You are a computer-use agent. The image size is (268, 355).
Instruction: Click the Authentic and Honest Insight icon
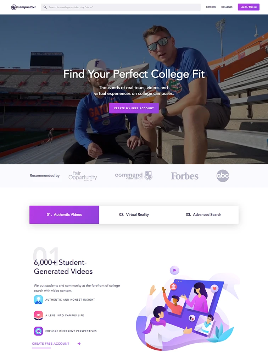click(x=38, y=300)
